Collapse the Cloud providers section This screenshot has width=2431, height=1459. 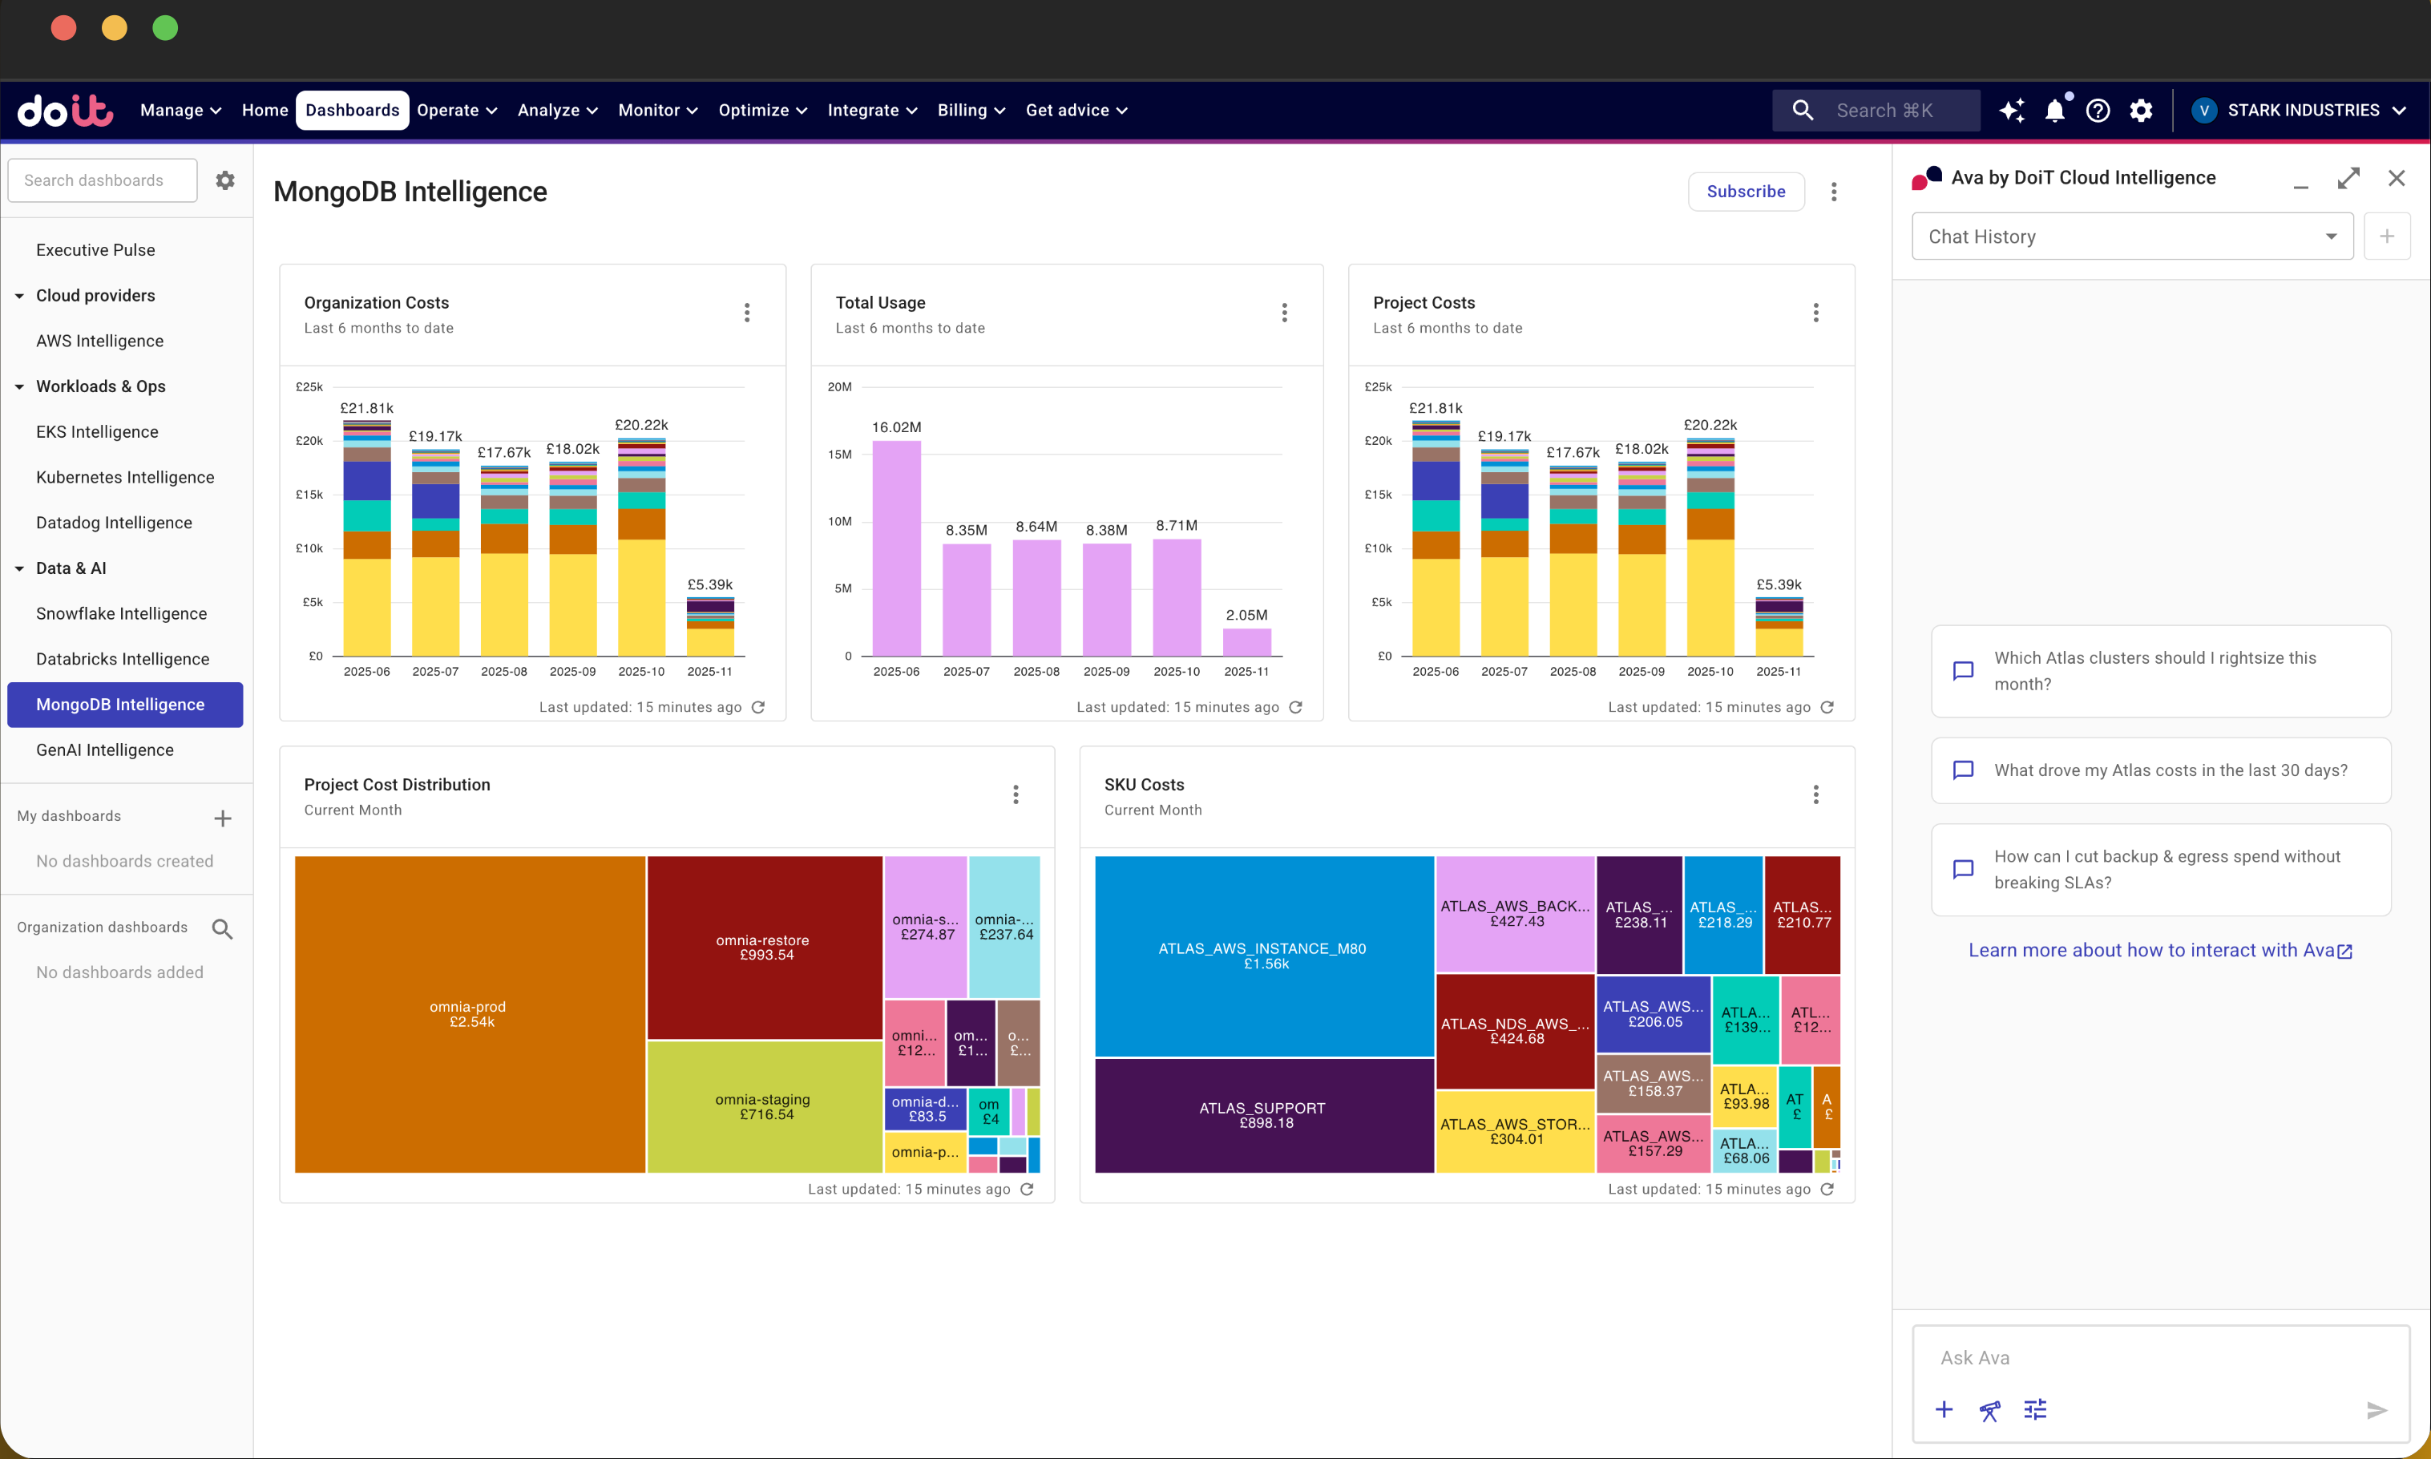click(20, 296)
